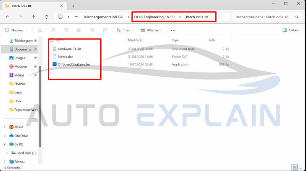
Task: Click the search magnifier icon
Action: [x=297, y=17]
